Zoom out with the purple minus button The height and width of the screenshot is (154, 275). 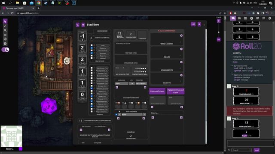click(219, 40)
